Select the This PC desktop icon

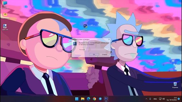[x=5, y=5]
